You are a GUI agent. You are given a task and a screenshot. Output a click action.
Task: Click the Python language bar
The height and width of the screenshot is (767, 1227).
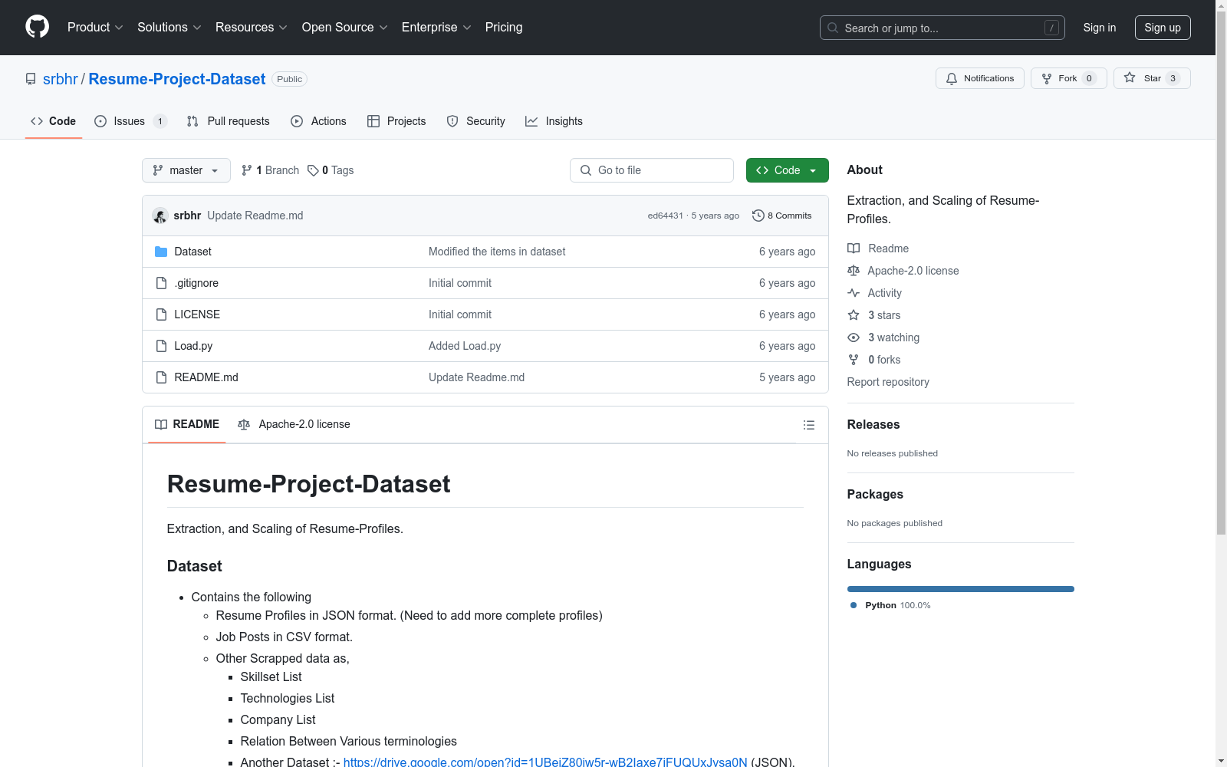(961, 589)
